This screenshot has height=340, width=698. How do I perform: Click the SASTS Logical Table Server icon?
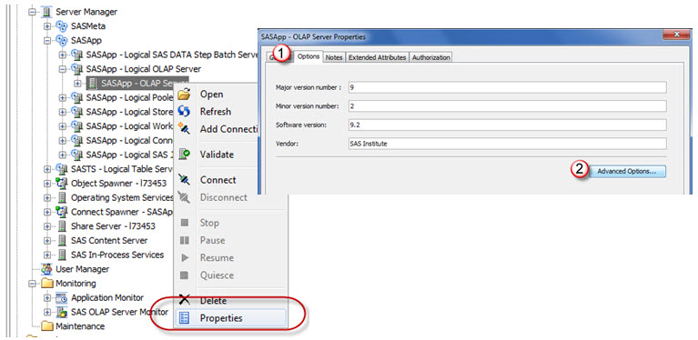pyautogui.click(x=62, y=169)
